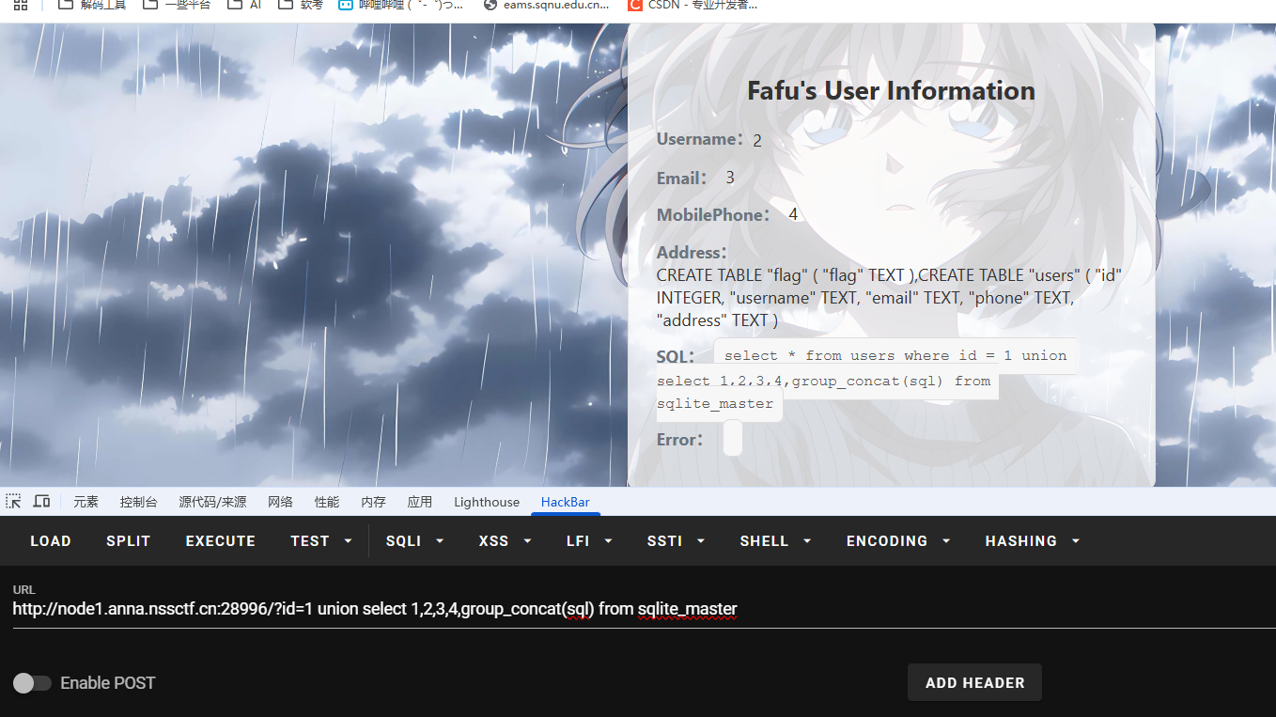Click the SPLIT button in HackBar

pos(129,541)
